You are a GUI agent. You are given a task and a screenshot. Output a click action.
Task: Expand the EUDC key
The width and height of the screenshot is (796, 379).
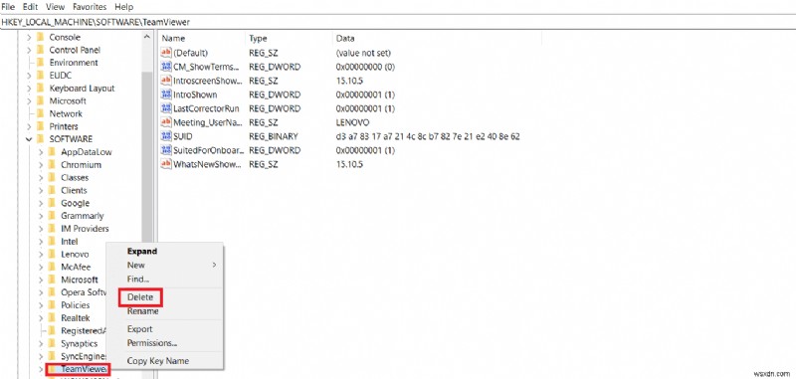coord(29,75)
